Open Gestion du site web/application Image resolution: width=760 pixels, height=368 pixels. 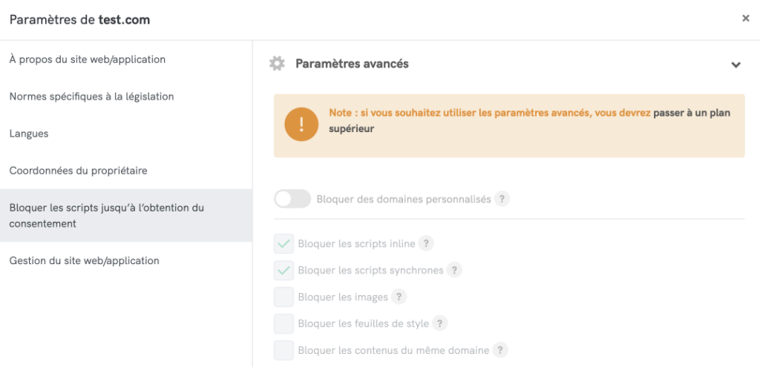84,260
